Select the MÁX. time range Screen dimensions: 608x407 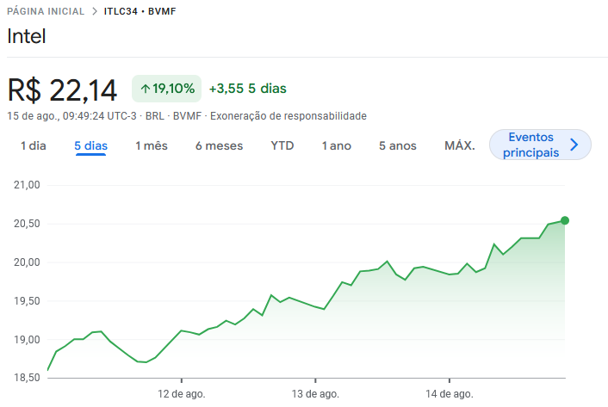pos(459,145)
